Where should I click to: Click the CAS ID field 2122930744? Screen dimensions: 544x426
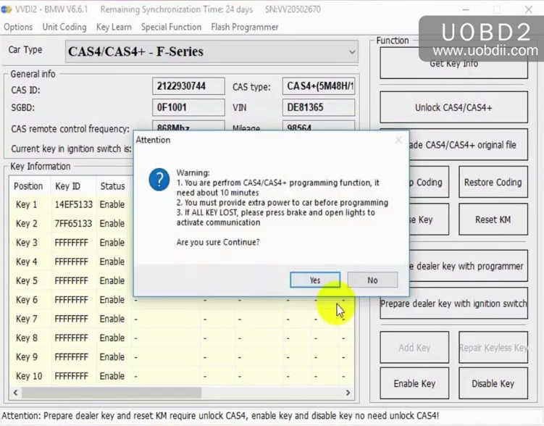(x=188, y=86)
